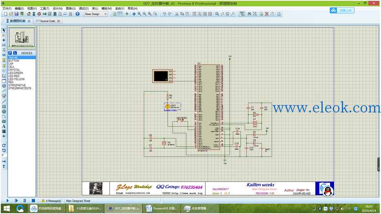Open the PCB layout red chip icon

tap(39, 14)
